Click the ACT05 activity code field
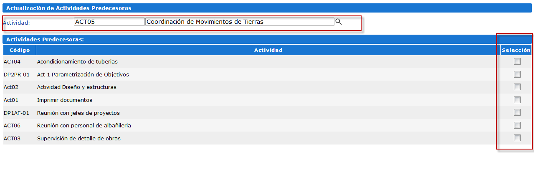 coord(109,22)
